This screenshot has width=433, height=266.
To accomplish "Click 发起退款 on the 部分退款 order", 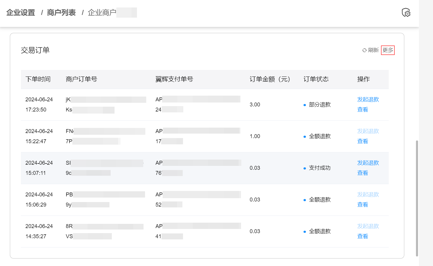I will point(368,100).
